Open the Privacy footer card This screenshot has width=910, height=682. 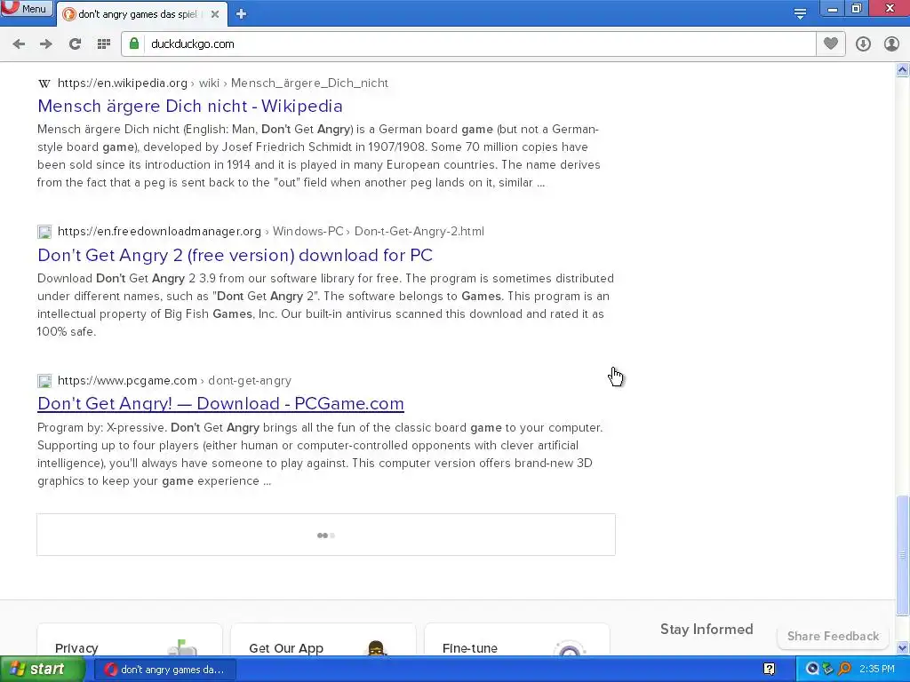130,639
